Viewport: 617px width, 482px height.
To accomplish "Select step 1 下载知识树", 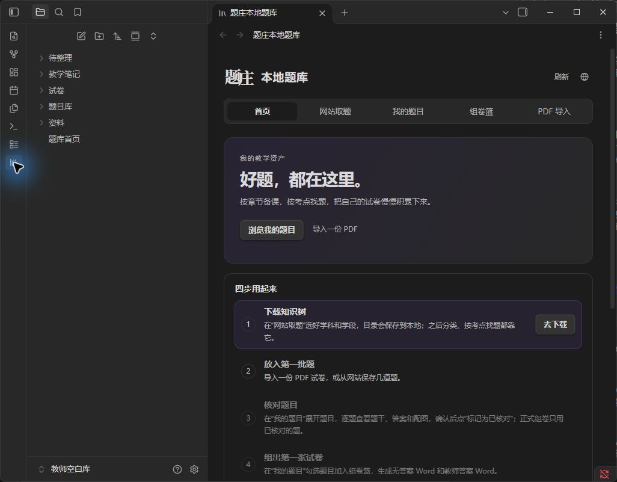I will pos(408,324).
